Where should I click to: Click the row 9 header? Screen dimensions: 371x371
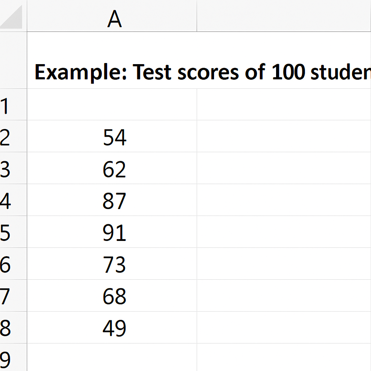tap(7, 359)
